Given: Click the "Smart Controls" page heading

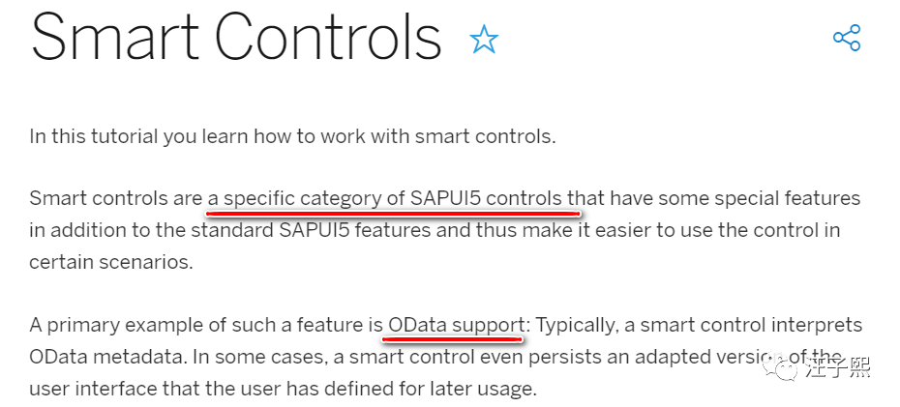Looking at the screenshot, I should click(236, 38).
